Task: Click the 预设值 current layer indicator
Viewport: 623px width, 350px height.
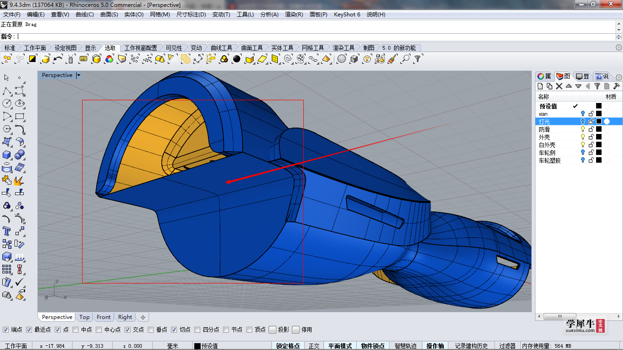Action: tap(576, 106)
